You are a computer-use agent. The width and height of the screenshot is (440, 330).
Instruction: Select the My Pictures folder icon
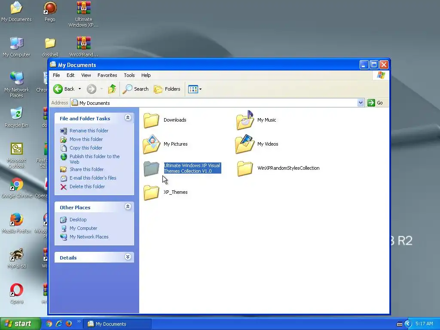tap(151, 144)
